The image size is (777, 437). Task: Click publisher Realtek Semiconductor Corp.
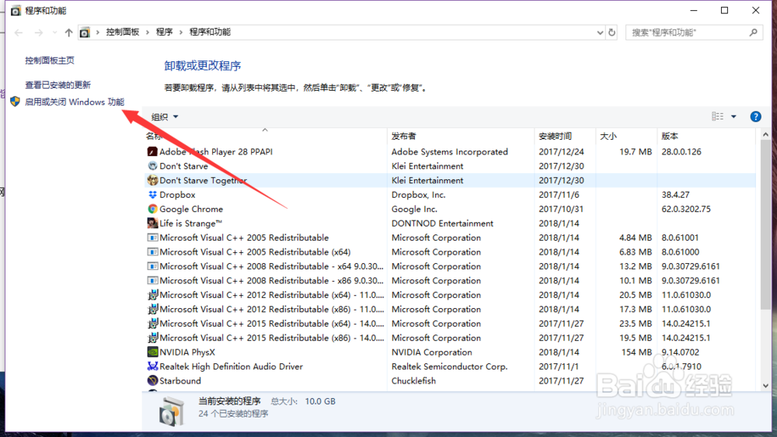click(x=449, y=366)
